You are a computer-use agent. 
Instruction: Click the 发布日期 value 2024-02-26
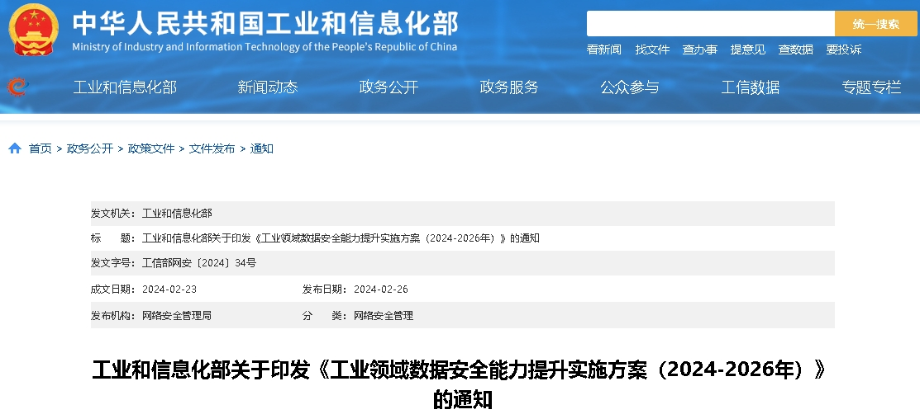tap(381, 289)
